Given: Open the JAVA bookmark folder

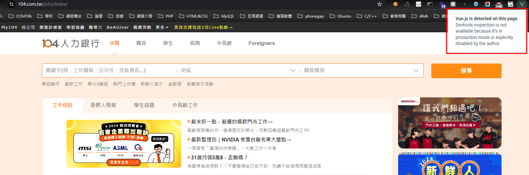Looking at the screenshot, I should (420, 16).
